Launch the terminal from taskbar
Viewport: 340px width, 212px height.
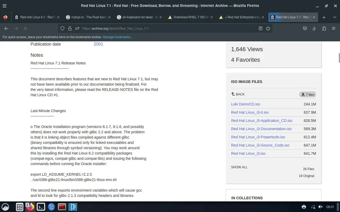point(41,207)
